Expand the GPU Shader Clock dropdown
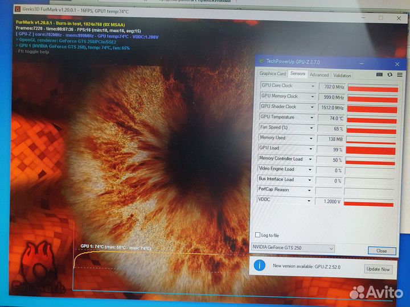The image size is (410, 307). click(x=312, y=107)
